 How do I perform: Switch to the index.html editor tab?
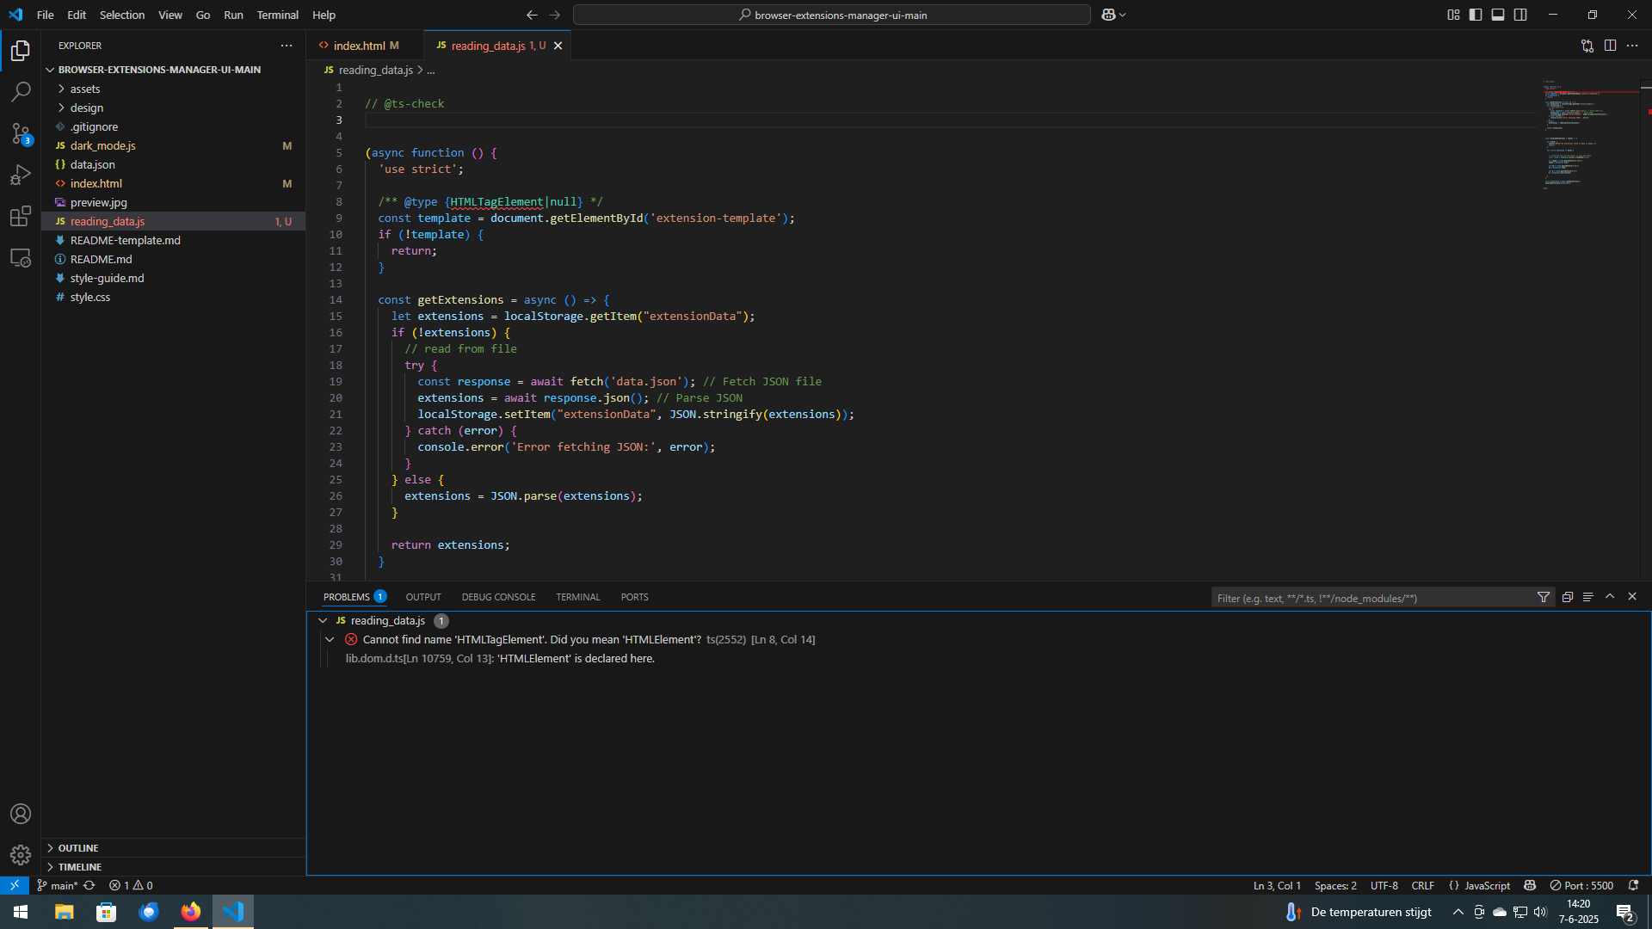coord(359,46)
